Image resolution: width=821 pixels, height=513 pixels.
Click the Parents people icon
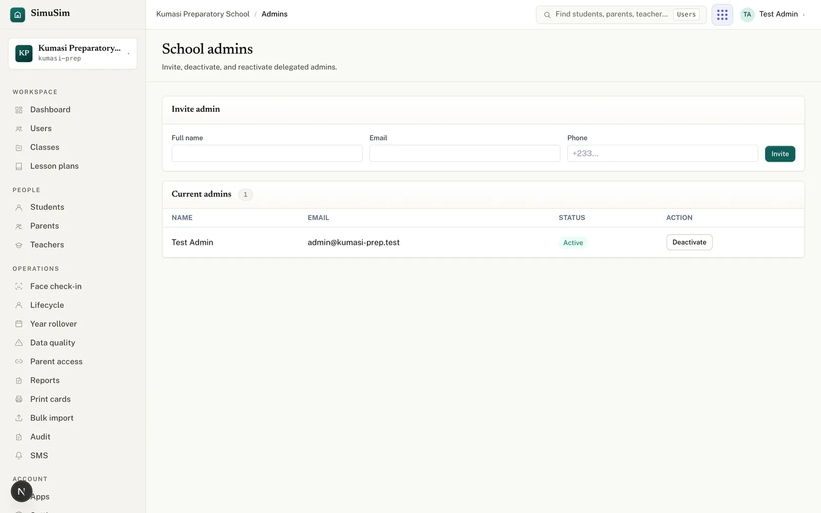point(19,226)
